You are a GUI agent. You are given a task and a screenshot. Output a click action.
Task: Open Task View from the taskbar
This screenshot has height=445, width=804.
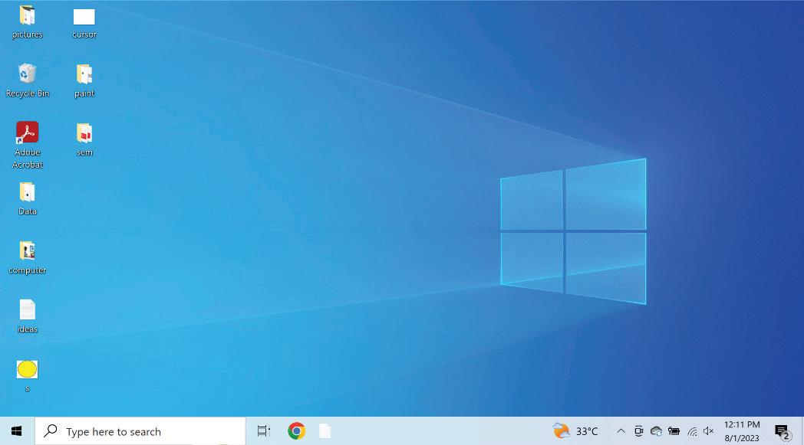pos(263,431)
